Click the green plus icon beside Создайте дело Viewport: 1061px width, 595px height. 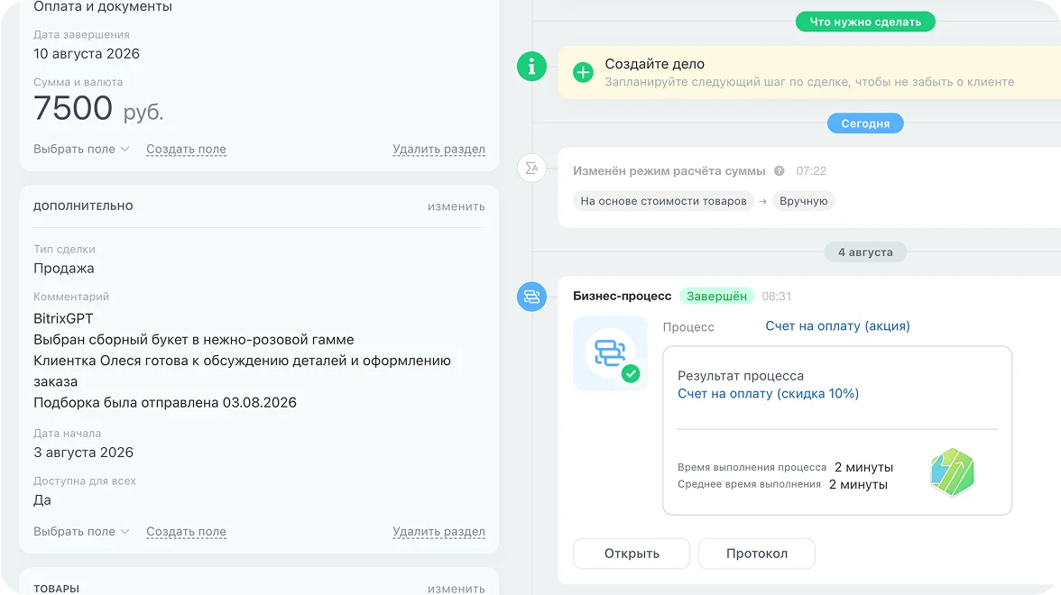[x=583, y=72]
